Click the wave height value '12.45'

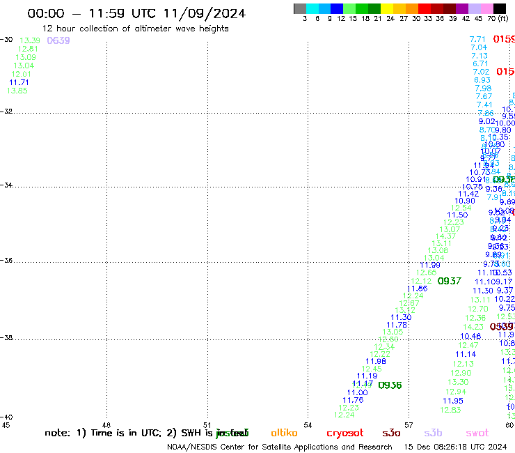372,369
